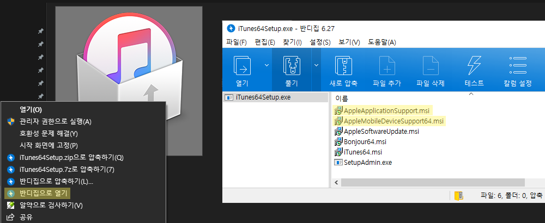Click the yellow archive icon in status bar

[459, 196]
